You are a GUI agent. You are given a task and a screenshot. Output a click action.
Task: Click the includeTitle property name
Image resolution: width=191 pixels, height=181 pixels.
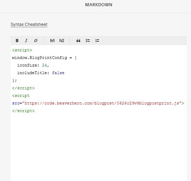(x=32, y=73)
